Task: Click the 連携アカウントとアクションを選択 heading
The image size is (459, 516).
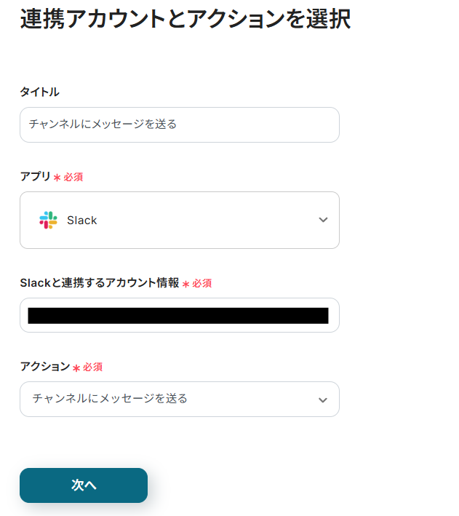Action: pyautogui.click(x=185, y=19)
